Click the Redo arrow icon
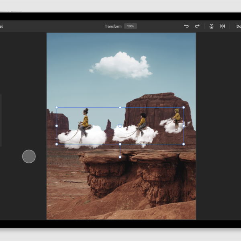Image resolution: width=241 pixels, height=241 pixels. point(197,26)
